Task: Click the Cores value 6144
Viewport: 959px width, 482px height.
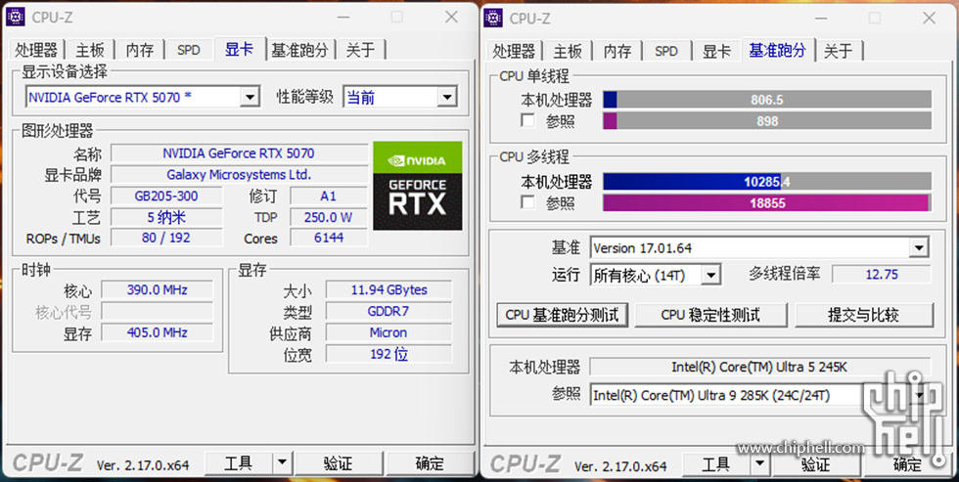Action: [x=329, y=238]
